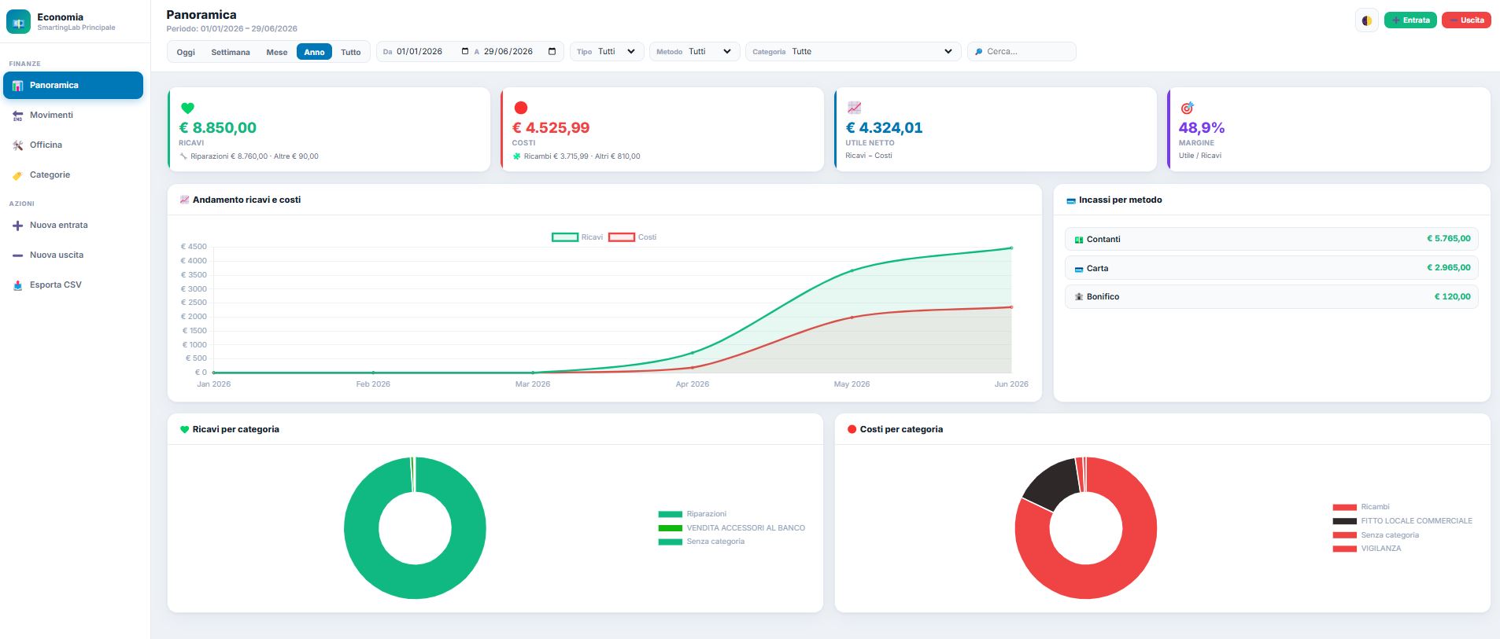Viewport: 1500px width, 639px height.
Task: Toggle VIGILANZA legend entry in costs chart
Action: (1367, 549)
